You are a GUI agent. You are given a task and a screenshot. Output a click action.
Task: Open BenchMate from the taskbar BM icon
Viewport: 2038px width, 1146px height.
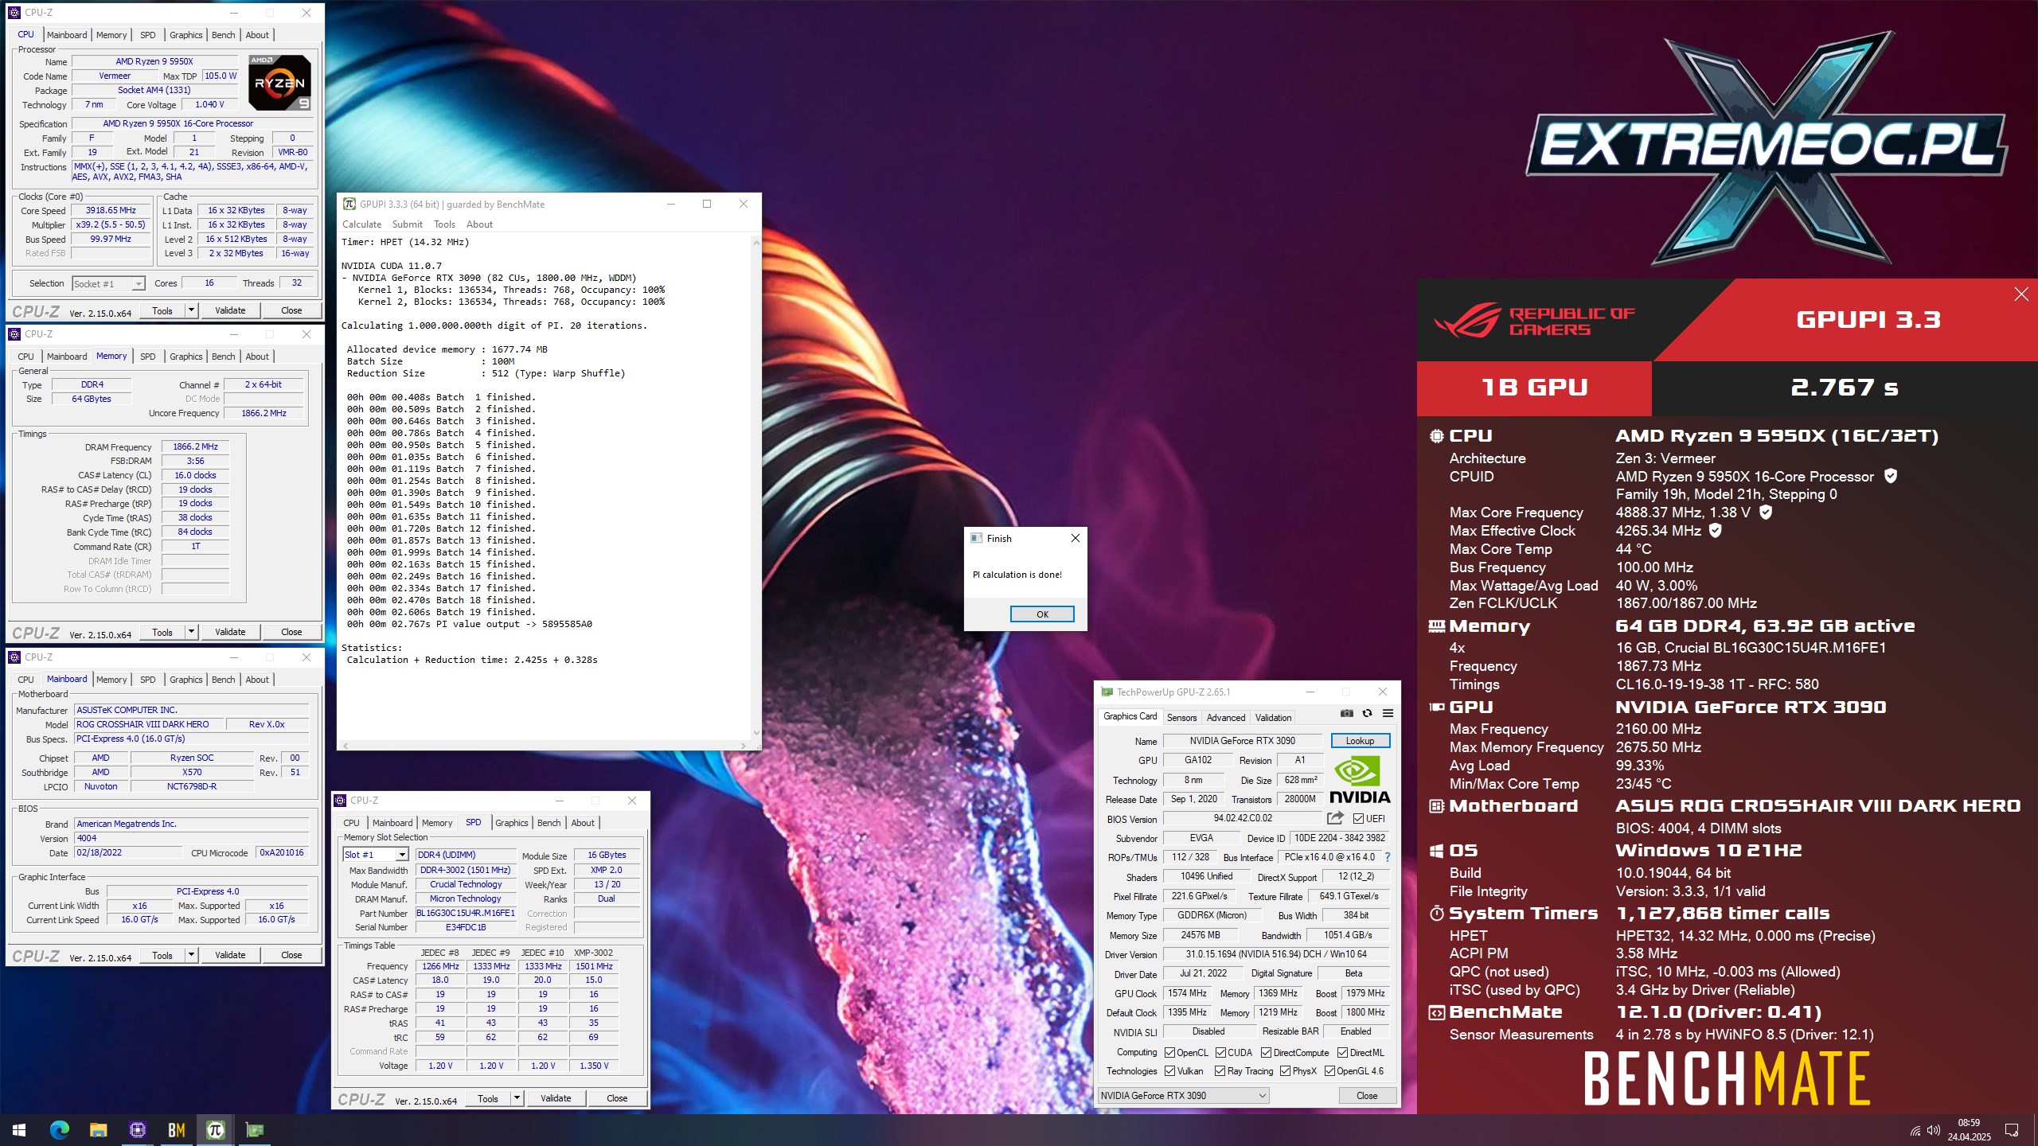[176, 1129]
